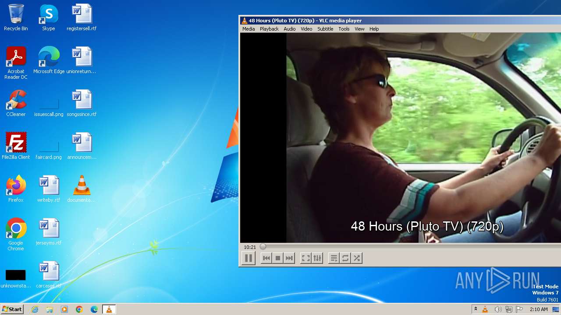Toggle loop mode in VLC
The width and height of the screenshot is (561, 315).
pos(345,258)
